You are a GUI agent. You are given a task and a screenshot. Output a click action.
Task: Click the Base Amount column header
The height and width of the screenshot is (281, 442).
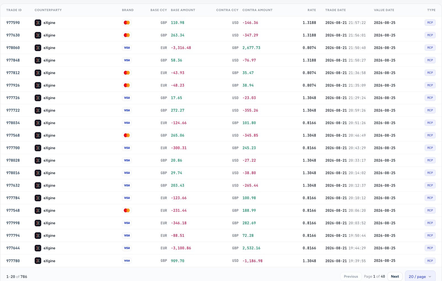(183, 10)
